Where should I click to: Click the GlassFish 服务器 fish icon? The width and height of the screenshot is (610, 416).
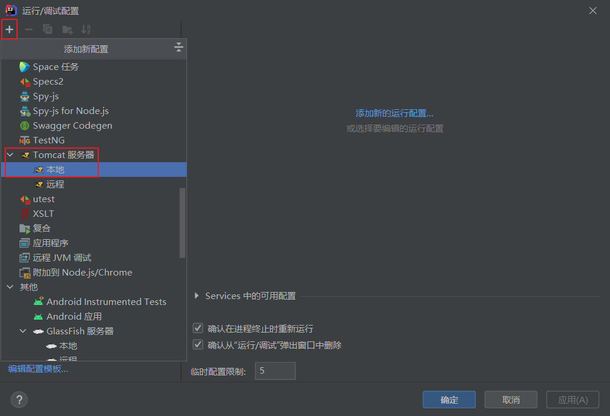click(x=38, y=331)
